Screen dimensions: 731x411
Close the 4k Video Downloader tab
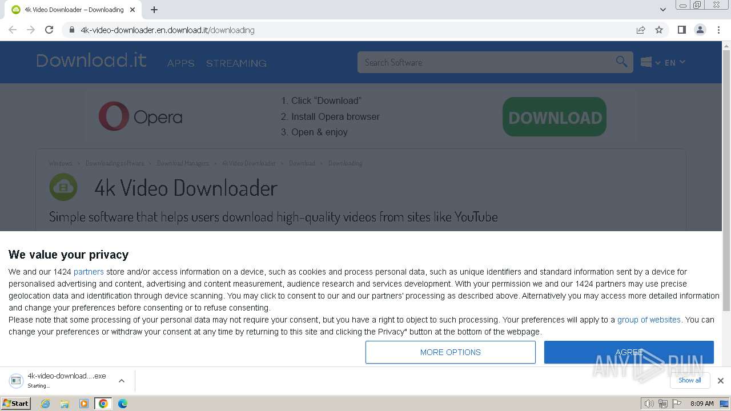[x=132, y=10]
